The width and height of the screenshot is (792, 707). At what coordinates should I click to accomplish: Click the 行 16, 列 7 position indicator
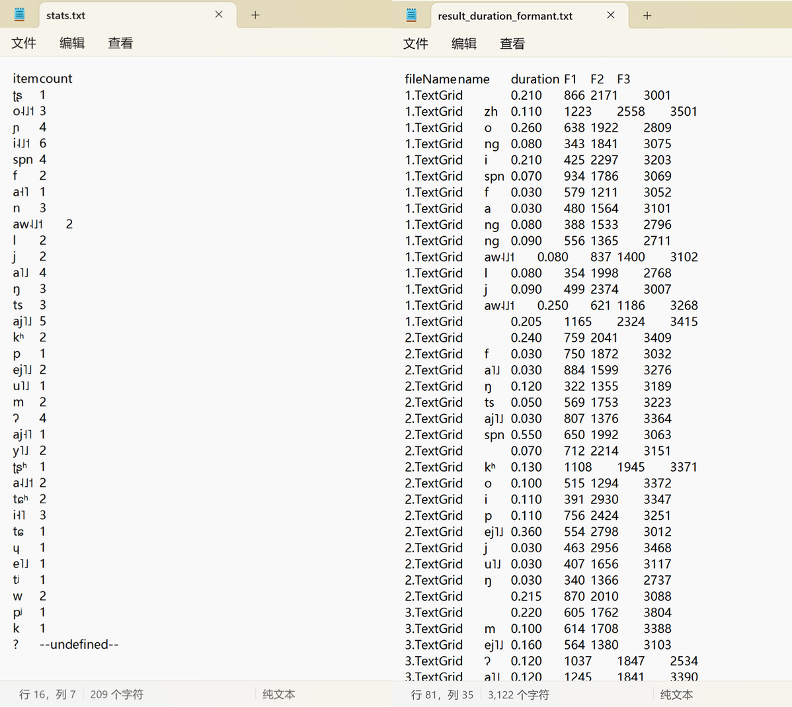47,694
